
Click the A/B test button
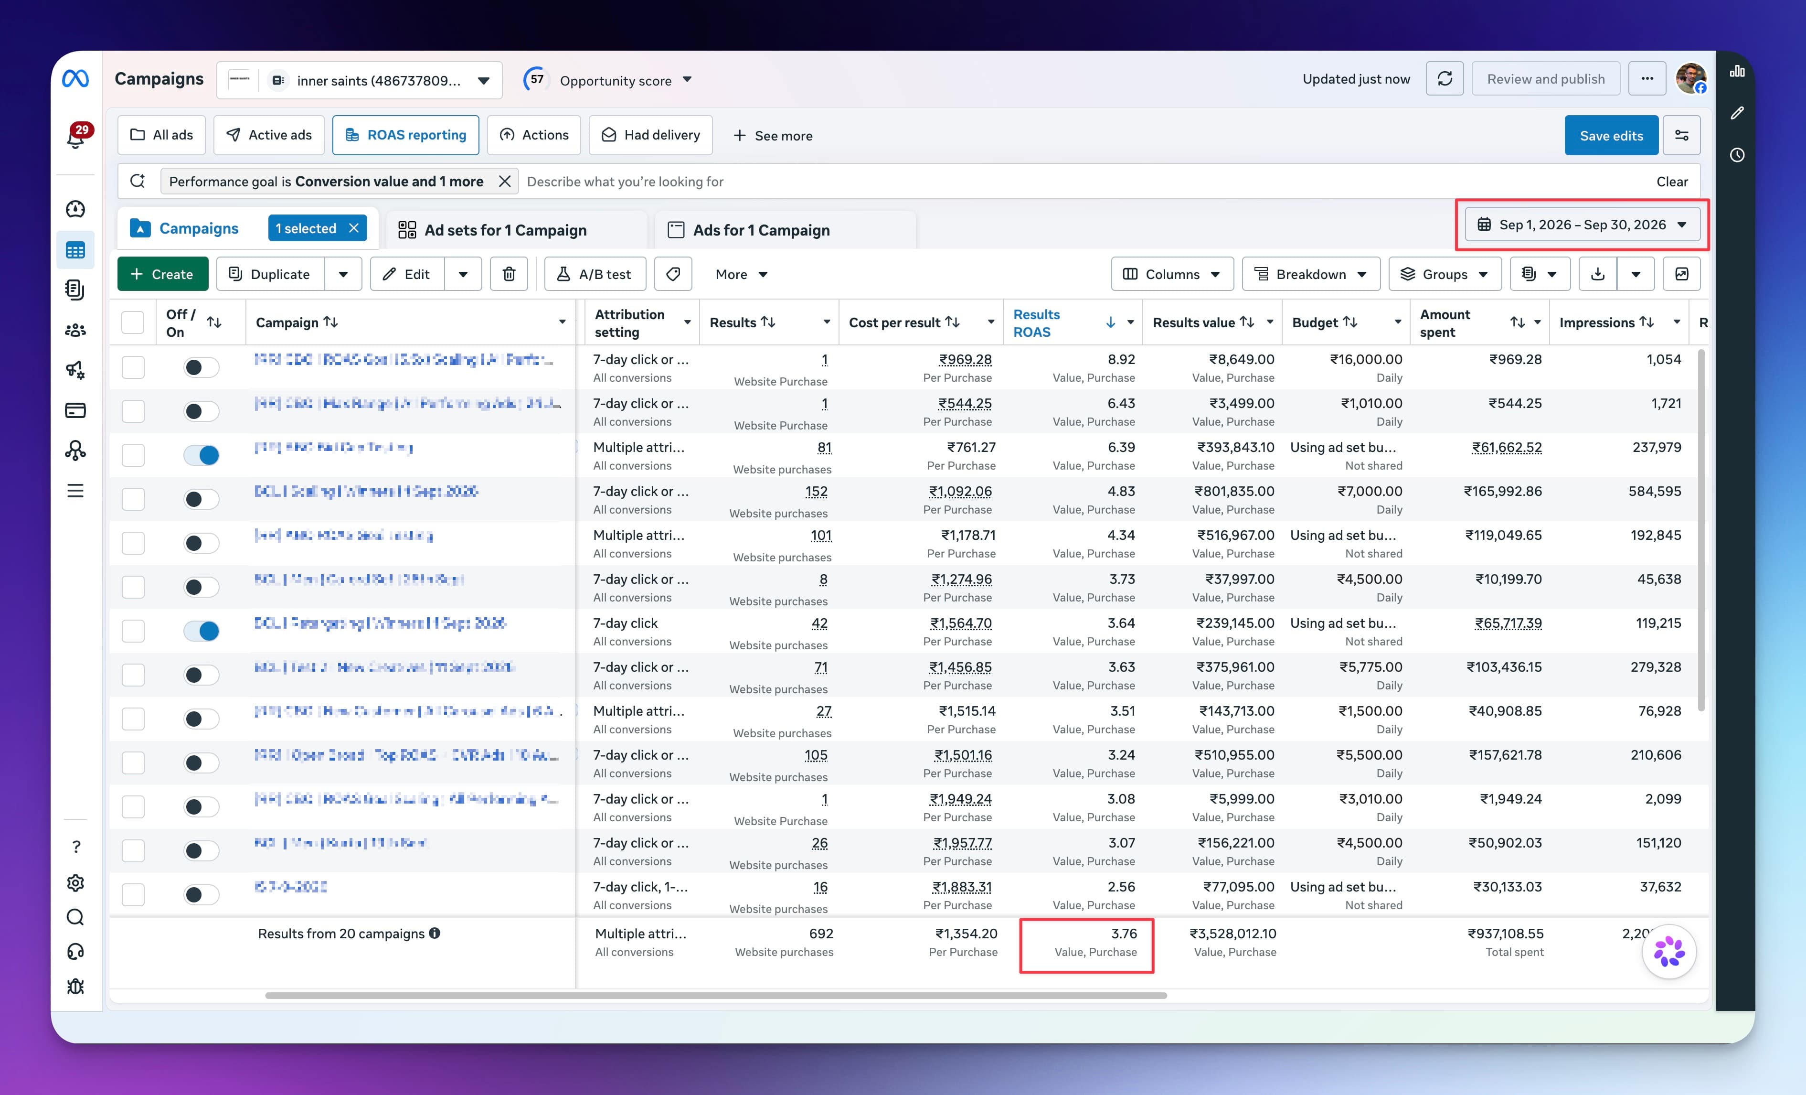point(595,274)
